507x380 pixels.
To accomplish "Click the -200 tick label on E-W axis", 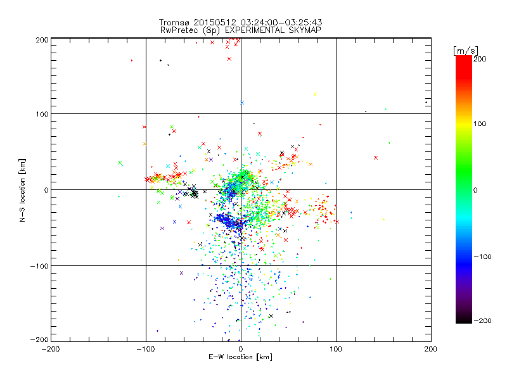I will pos(51,349).
